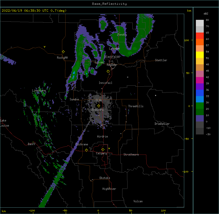Screen dimensions: 219x214
Task: Click the Banff label
Action: tap(32, 144)
